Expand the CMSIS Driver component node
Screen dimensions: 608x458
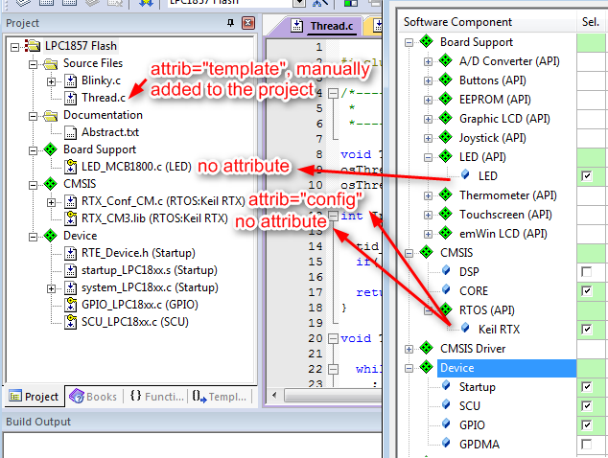pyautogui.click(x=410, y=349)
